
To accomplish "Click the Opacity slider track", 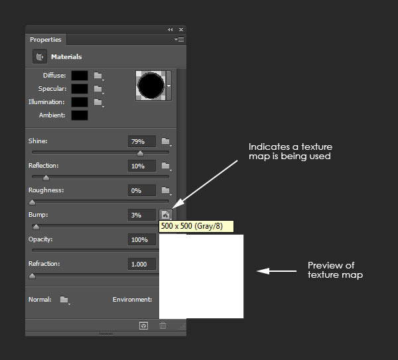I will [96, 250].
